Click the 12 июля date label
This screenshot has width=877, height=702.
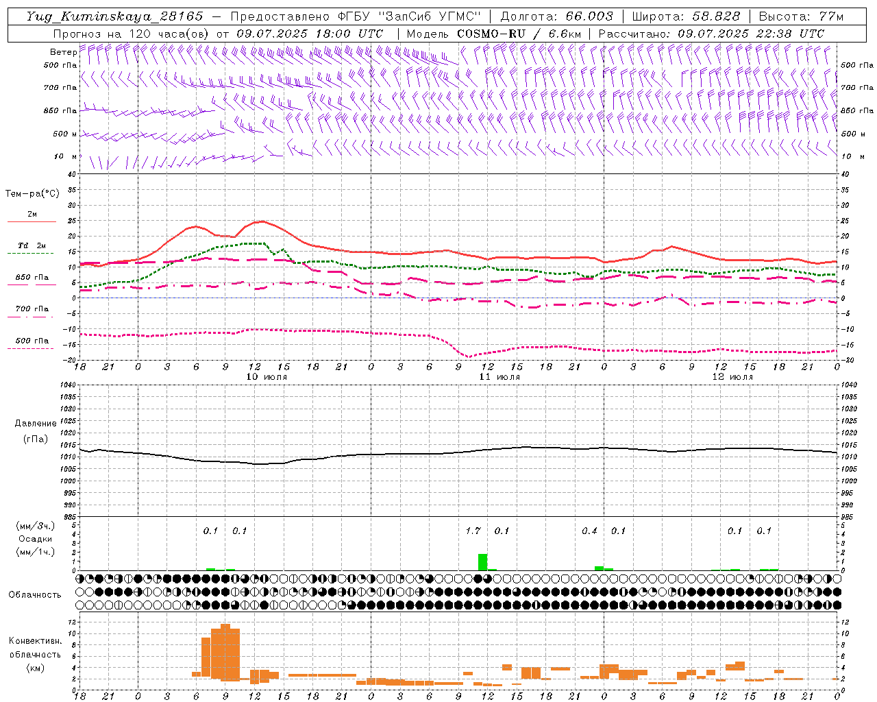pyautogui.click(x=732, y=377)
